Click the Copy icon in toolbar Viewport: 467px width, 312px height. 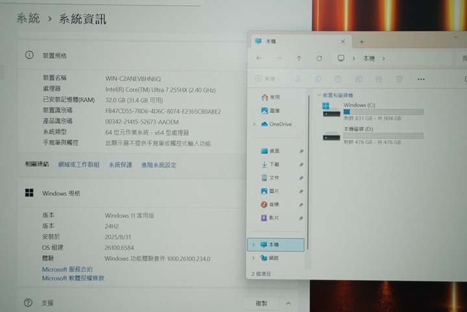(x=318, y=79)
